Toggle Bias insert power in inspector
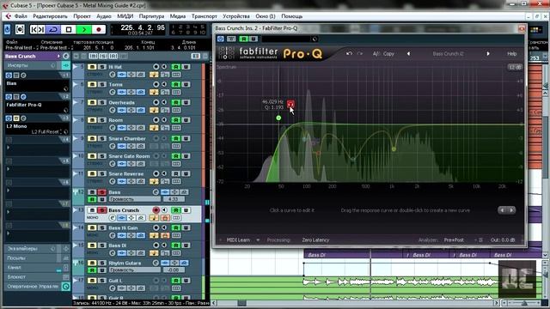This screenshot has height=309, width=550. 9,76
